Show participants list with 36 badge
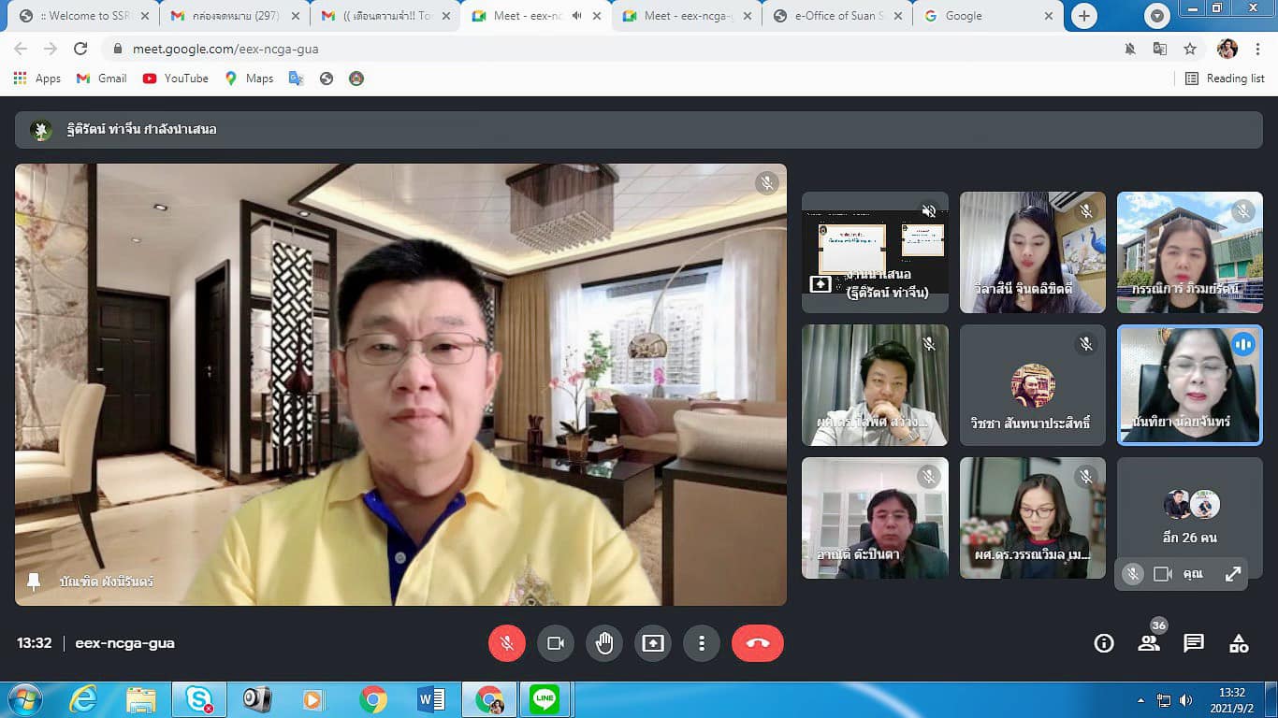This screenshot has height=718, width=1278. click(1149, 643)
